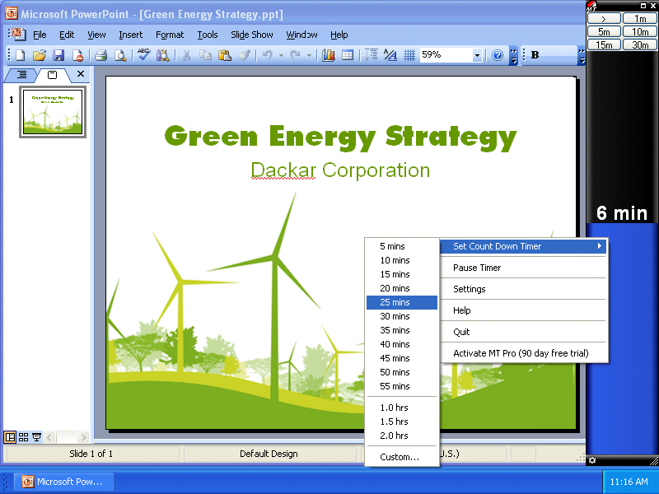Screen dimensions: 659x494
Task: Open Microsoft PowerPoint Help question icon
Action: point(498,55)
